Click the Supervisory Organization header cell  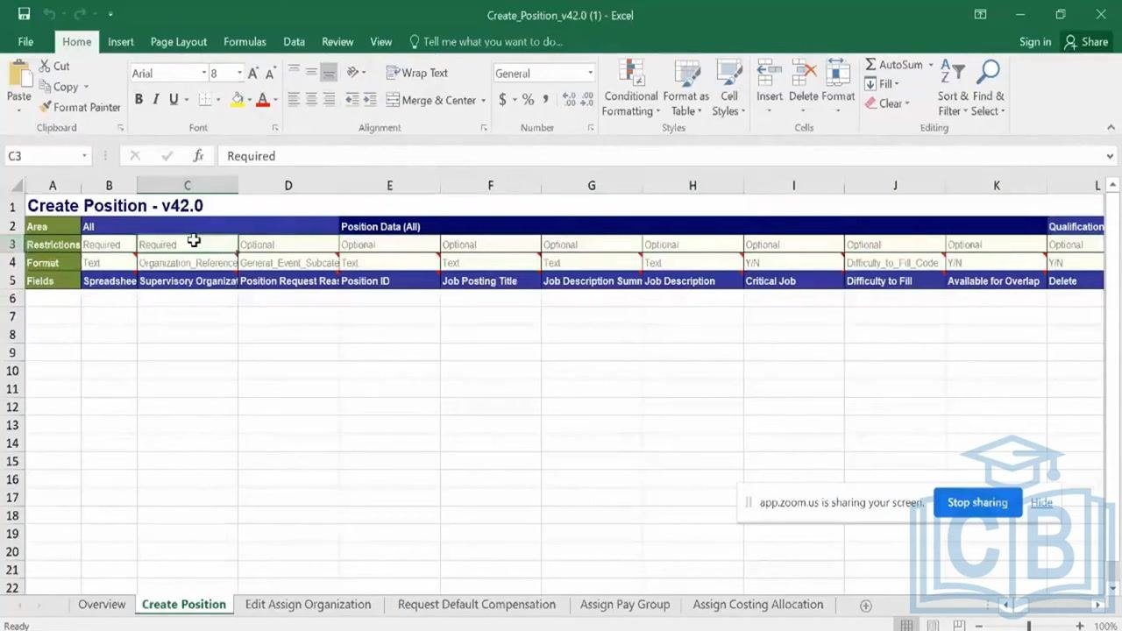tap(188, 281)
